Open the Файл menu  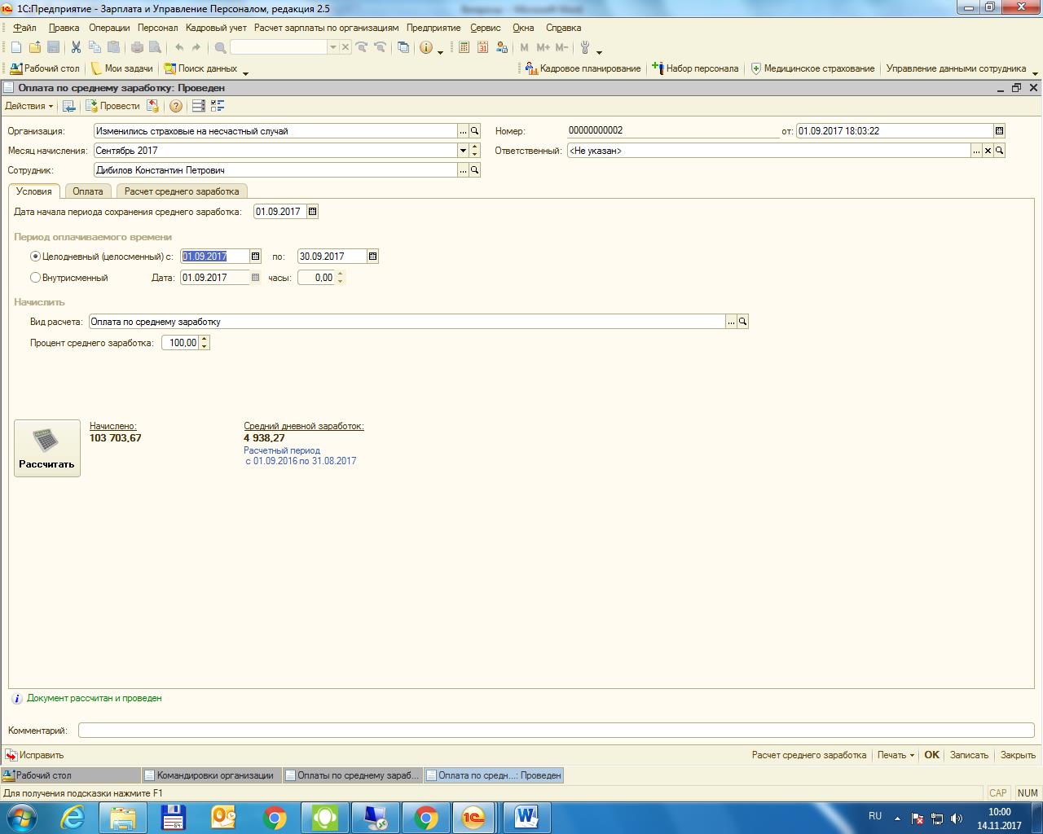(24, 28)
